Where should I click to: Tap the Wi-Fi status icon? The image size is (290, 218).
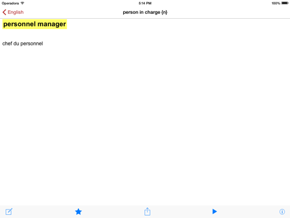click(x=22, y=3)
